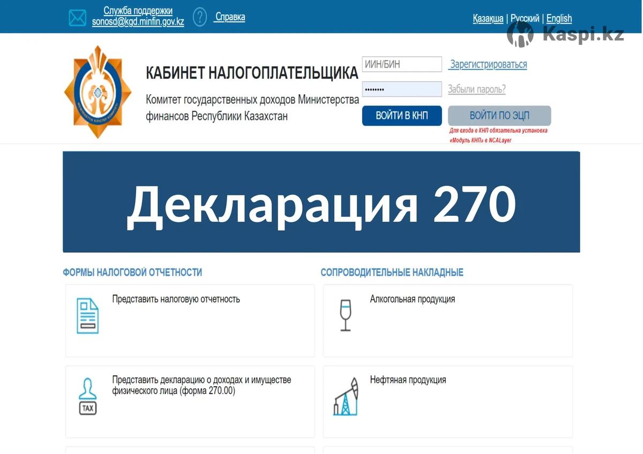Viewport: 643px width, 454px height.
Task: Click the TAX stamp person icon
Action: click(87, 397)
